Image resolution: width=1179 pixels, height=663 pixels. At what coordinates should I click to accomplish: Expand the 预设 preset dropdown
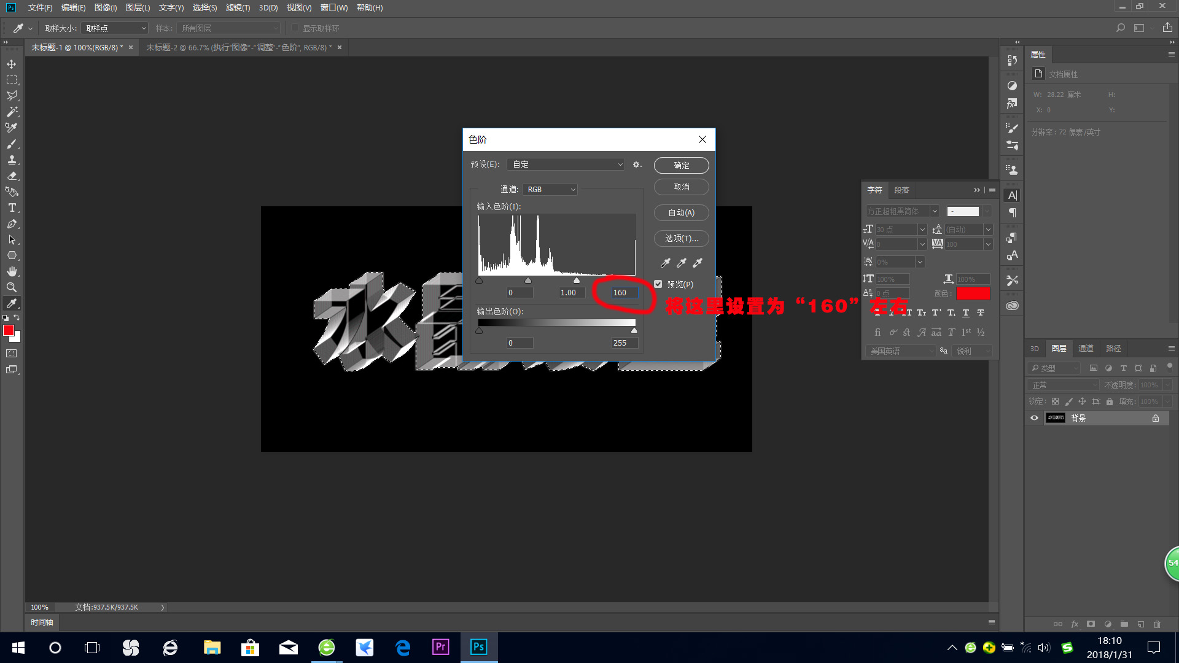pyautogui.click(x=566, y=165)
